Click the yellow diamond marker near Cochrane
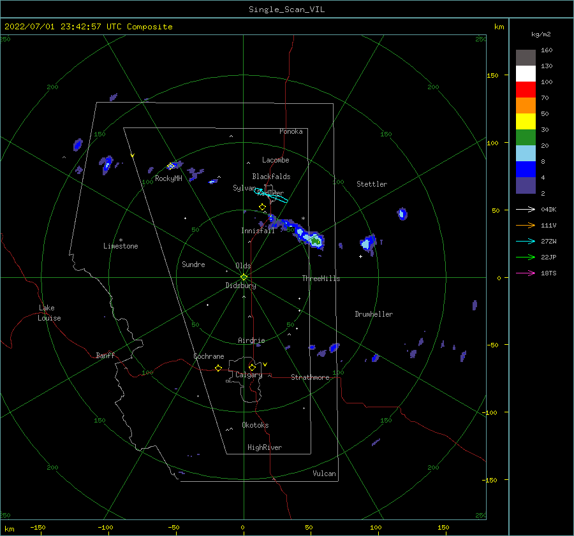This screenshot has width=574, height=536. pyautogui.click(x=219, y=368)
